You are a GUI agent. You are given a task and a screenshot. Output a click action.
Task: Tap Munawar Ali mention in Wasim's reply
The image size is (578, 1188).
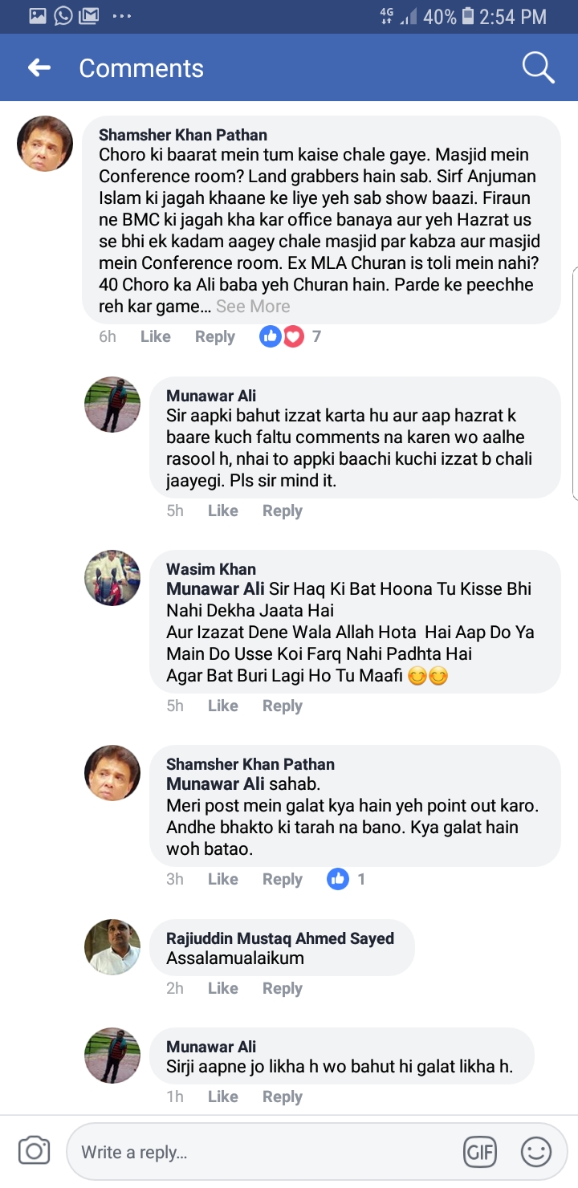pos(215,588)
